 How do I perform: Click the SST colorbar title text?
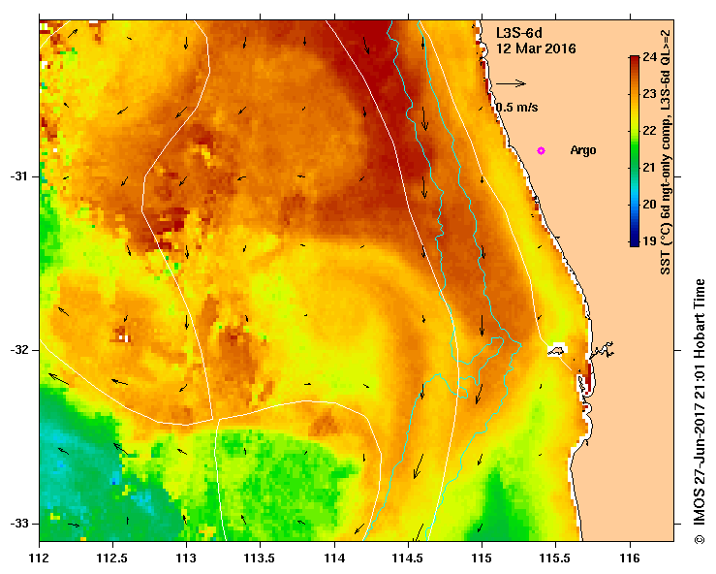pos(666,152)
